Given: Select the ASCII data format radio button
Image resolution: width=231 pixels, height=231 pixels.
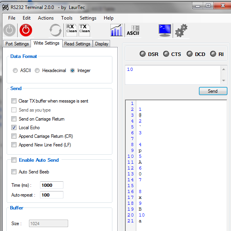Looking at the screenshot, I should click(15, 70).
